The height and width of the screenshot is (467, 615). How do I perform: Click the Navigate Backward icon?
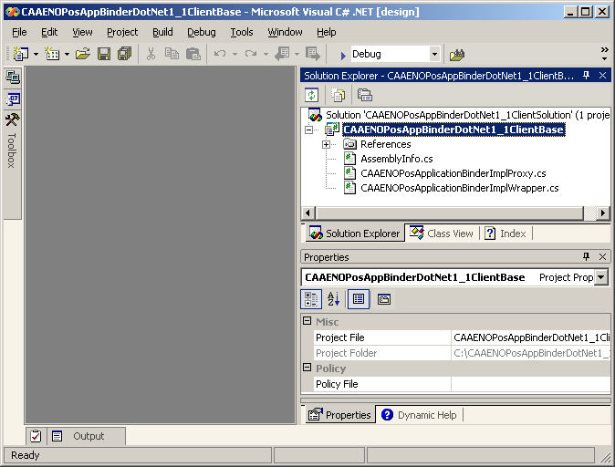(282, 54)
